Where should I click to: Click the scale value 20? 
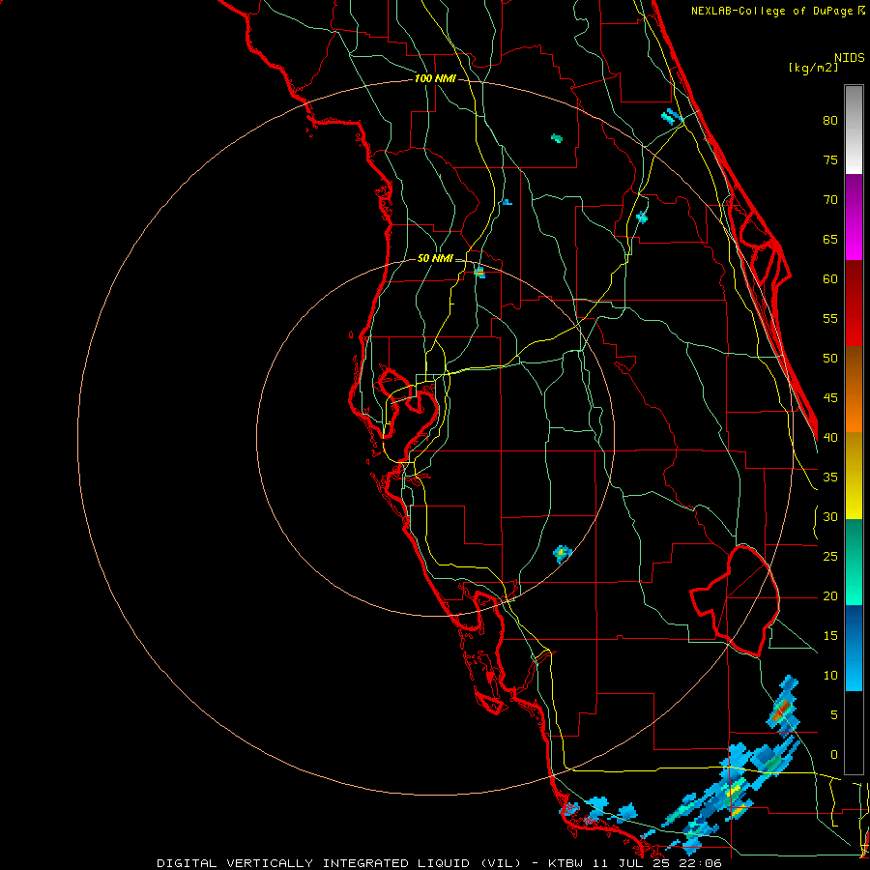pos(830,596)
